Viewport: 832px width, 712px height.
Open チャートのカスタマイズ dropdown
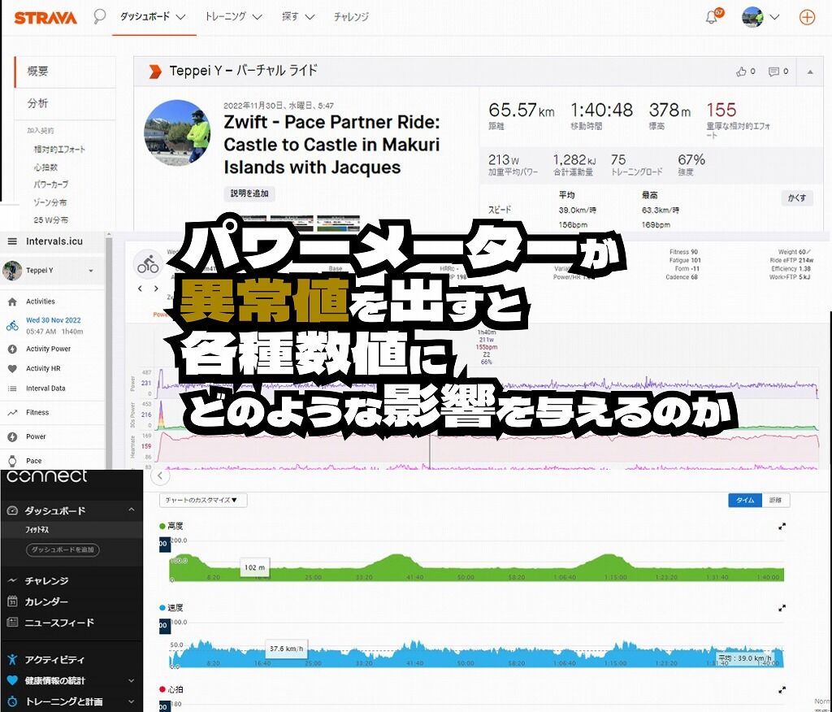(x=202, y=500)
